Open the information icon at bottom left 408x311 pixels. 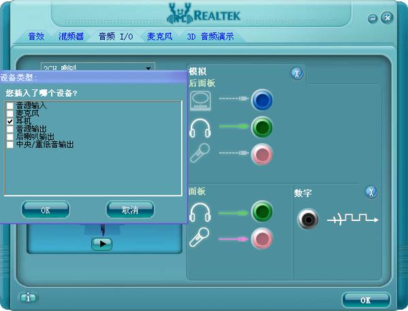[28, 297]
